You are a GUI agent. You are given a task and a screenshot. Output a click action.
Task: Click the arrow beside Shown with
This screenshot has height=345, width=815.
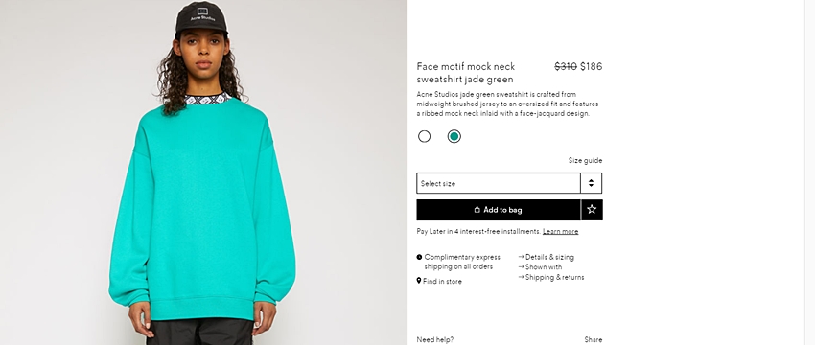tap(522, 267)
